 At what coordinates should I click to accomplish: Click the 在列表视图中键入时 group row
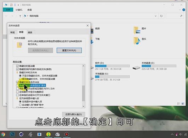[28, 98]
